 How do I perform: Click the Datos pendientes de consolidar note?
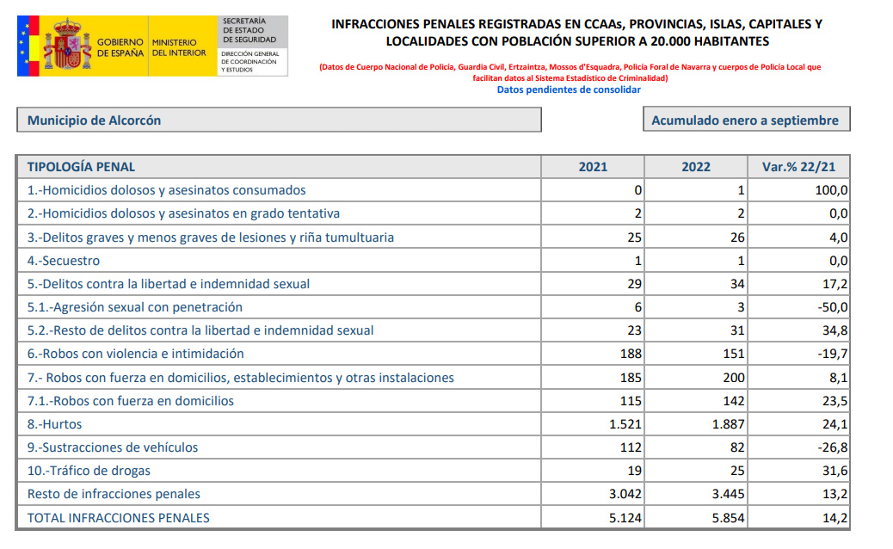pyautogui.click(x=569, y=89)
